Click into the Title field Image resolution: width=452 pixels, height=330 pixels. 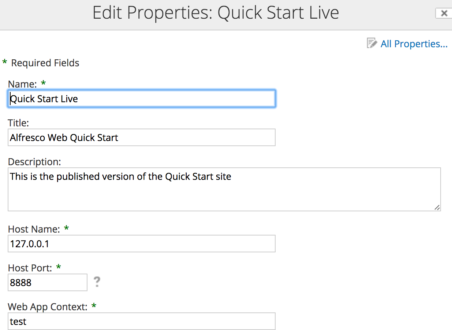pos(141,137)
